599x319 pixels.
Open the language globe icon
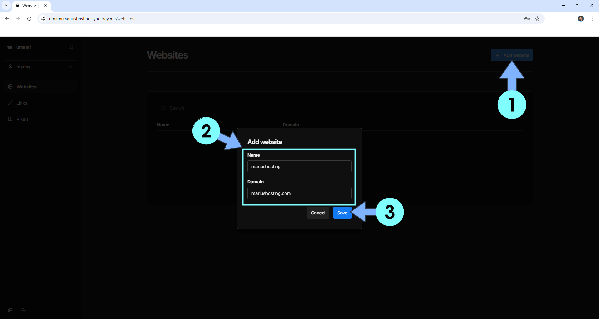[10, 310]
